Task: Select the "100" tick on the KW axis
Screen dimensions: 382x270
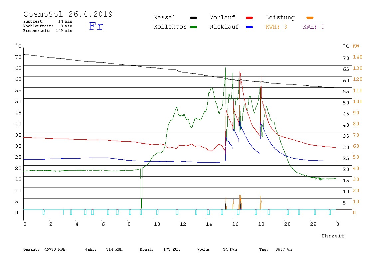Action: (x=358, y=101)
